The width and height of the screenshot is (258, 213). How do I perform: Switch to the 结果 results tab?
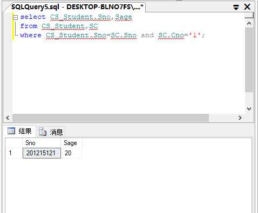click(x=20, y=131)
